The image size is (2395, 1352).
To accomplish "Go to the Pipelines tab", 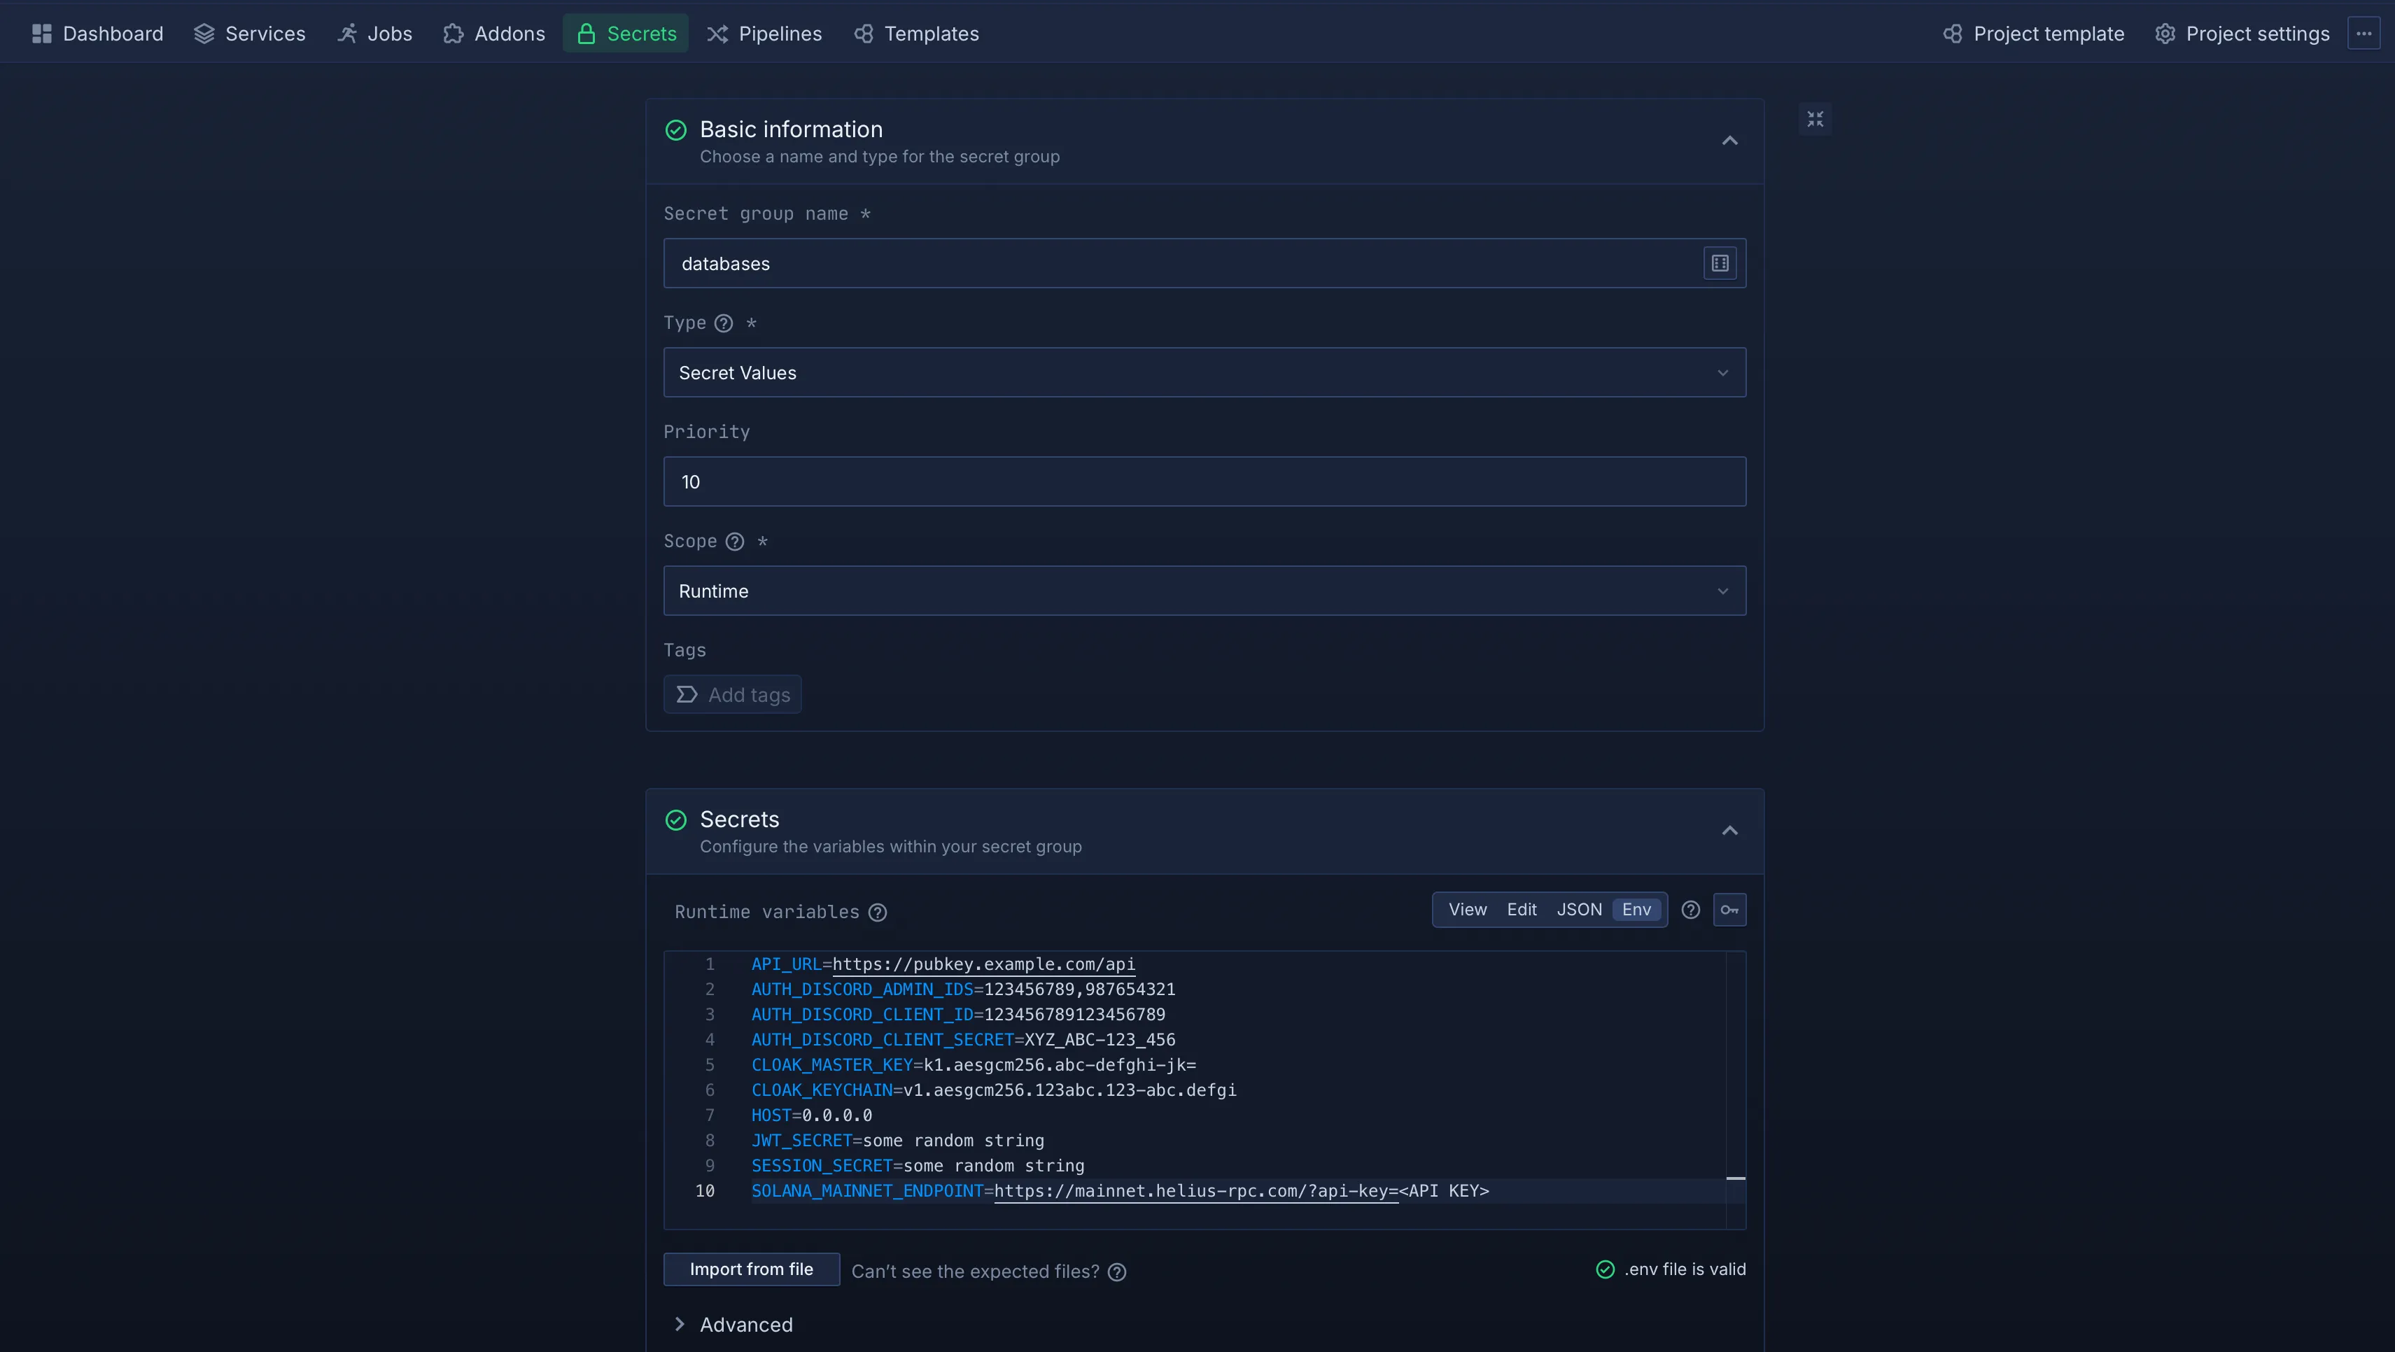I will (x=764, y=34).
